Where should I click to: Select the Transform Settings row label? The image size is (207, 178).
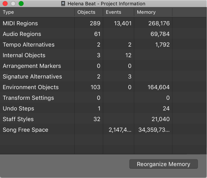pos(29,98)
